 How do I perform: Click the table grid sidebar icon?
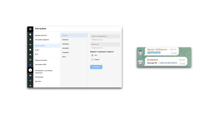coord(30,60)
